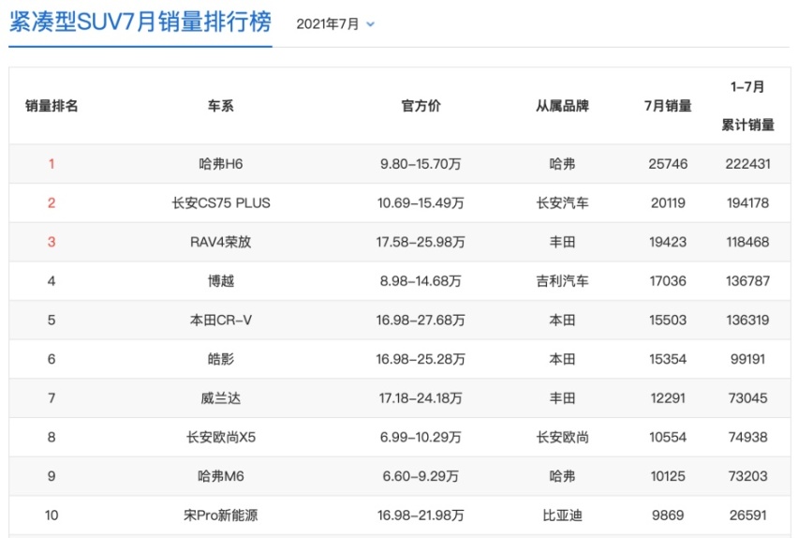The height and width of the screenshot is (538, 798).
Task: Click the 7月销量 column header
Action: pos(668,106)
